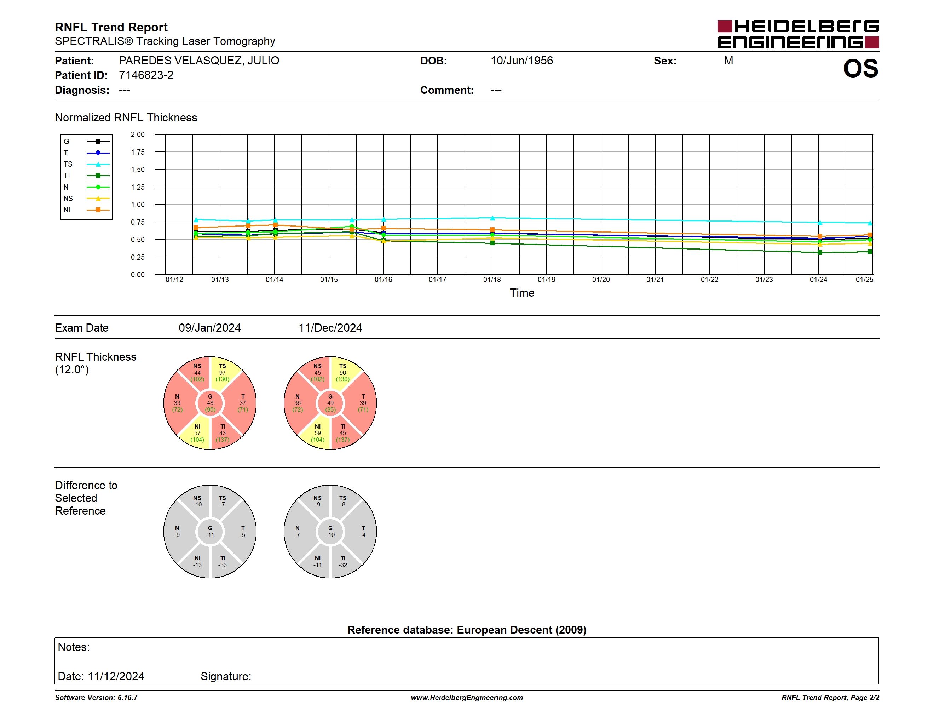Click the large OS eye indicator

(860, 68)
